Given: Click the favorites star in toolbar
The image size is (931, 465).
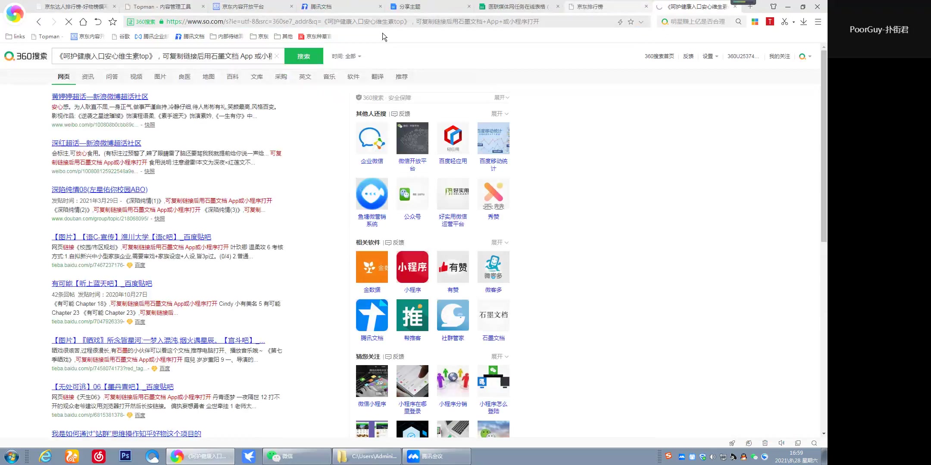Looking at the screenshot, I should [x=112, y=22].
